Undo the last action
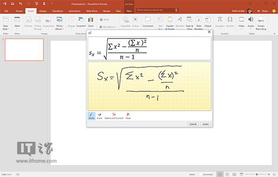The image size is (278, 177). pos(20,4)
